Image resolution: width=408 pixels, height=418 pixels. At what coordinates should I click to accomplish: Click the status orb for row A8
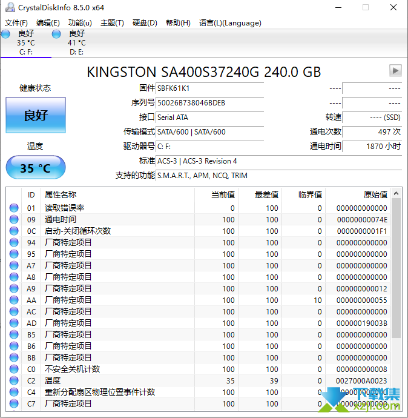[14, 277]
